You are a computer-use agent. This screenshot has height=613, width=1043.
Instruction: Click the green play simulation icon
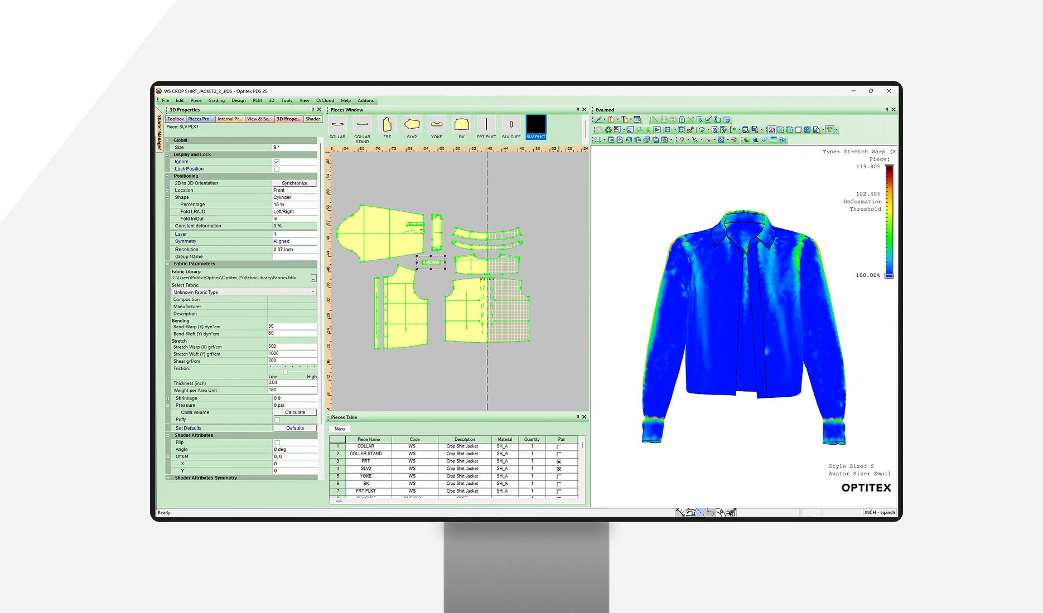pos(657,130)
